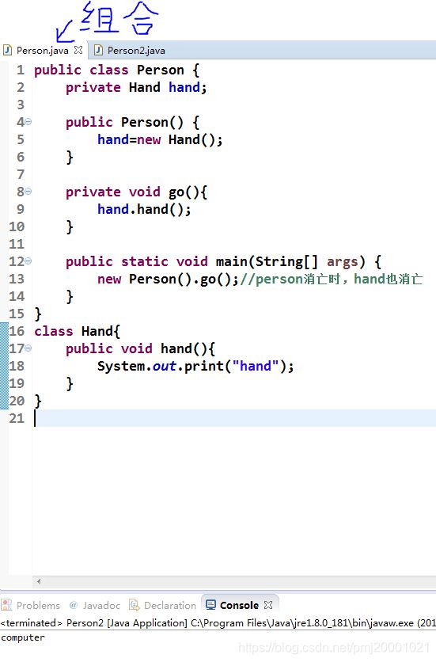
Task: Collapse the main method fold at line 12
Action: (x=28, y=261)
